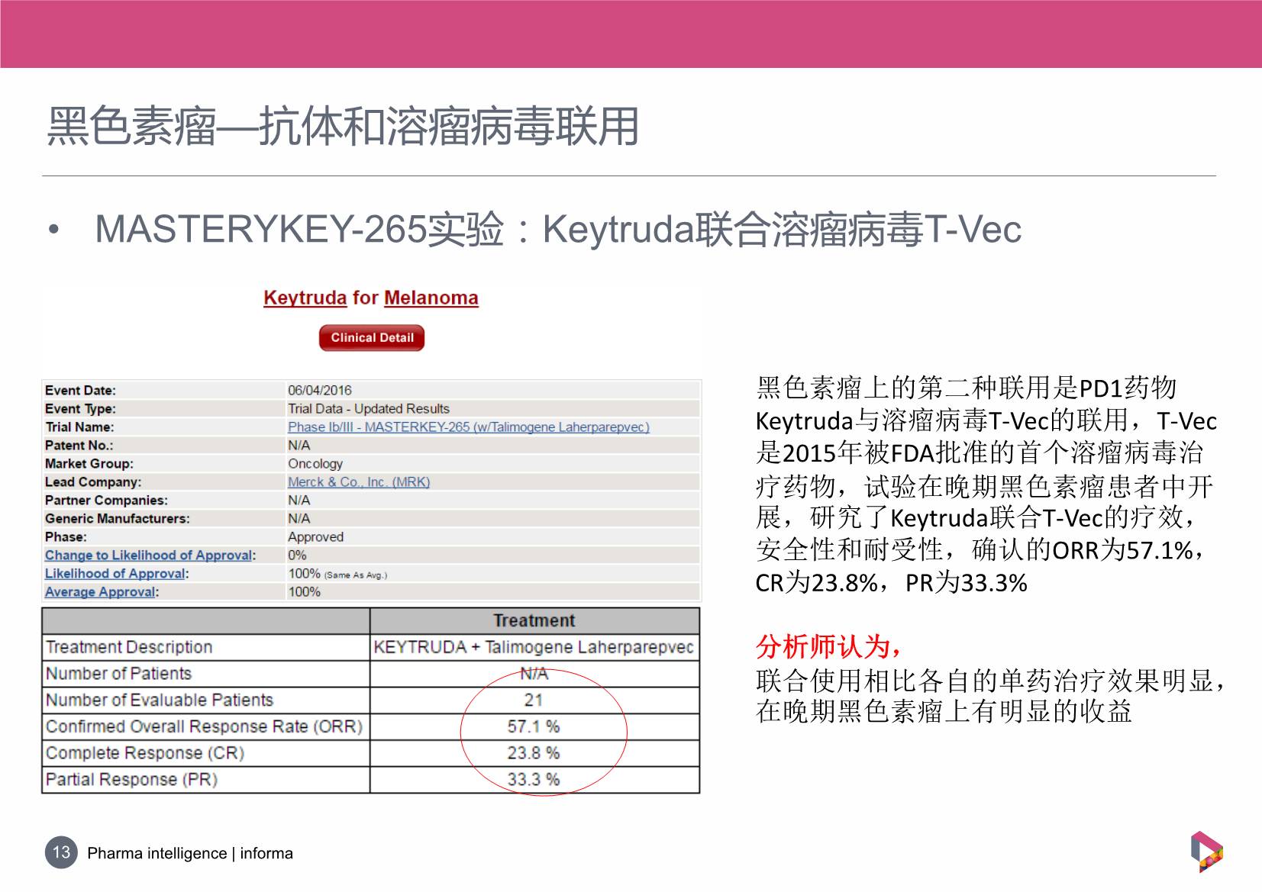The height and width of the screenshot is (892, 1262).
Task: Select evaluable patients value 21
Action: tap(534, 700)
